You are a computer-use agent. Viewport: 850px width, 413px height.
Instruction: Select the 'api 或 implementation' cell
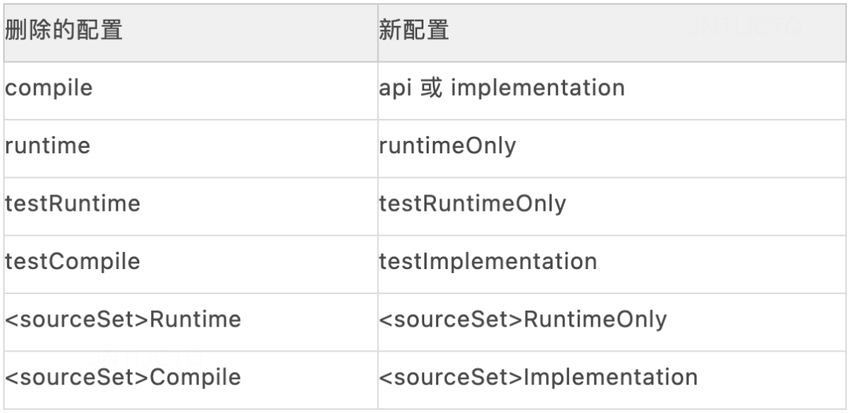pos(501,87)
